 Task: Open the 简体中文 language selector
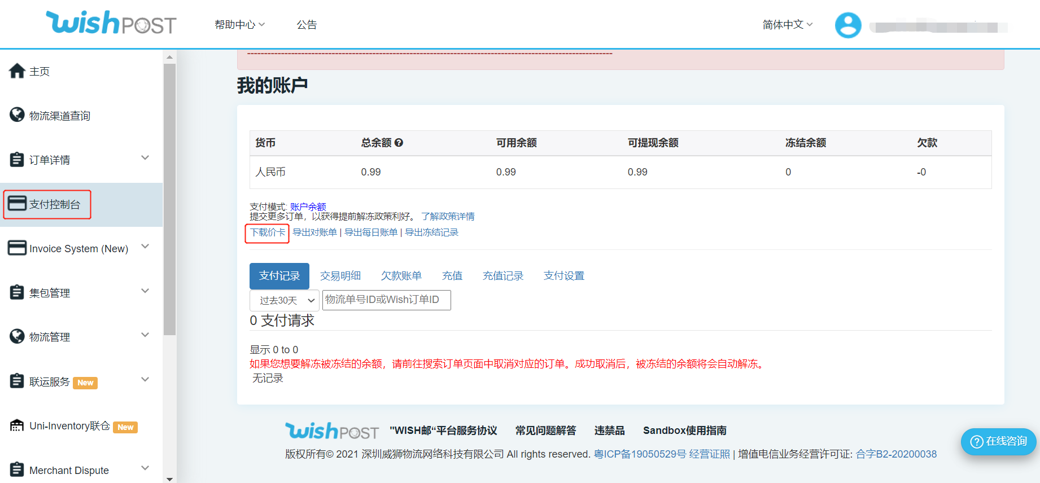click(x=788, y=25)
